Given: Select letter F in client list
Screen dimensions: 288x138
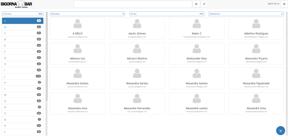Looking at the screenshot, I should tap(23, 52).
